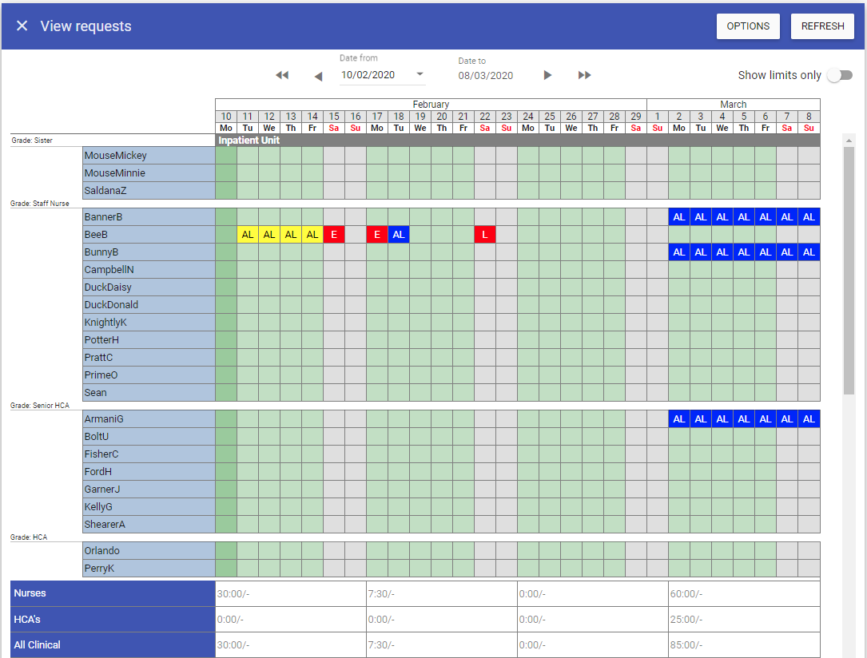The image size is (867, 658).
Task: Click BannerB's AL cell on March 2
Action: (x=679, y=217)
